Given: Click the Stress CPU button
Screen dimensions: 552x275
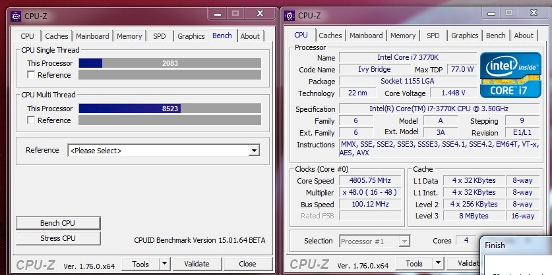Looking at the screenshot, I should pyautogui.click(x=58, y=238).
